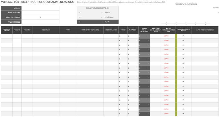This screenshot has height=117, width=219.
Task: Click the STATUS column header
Action: (68, 30)
